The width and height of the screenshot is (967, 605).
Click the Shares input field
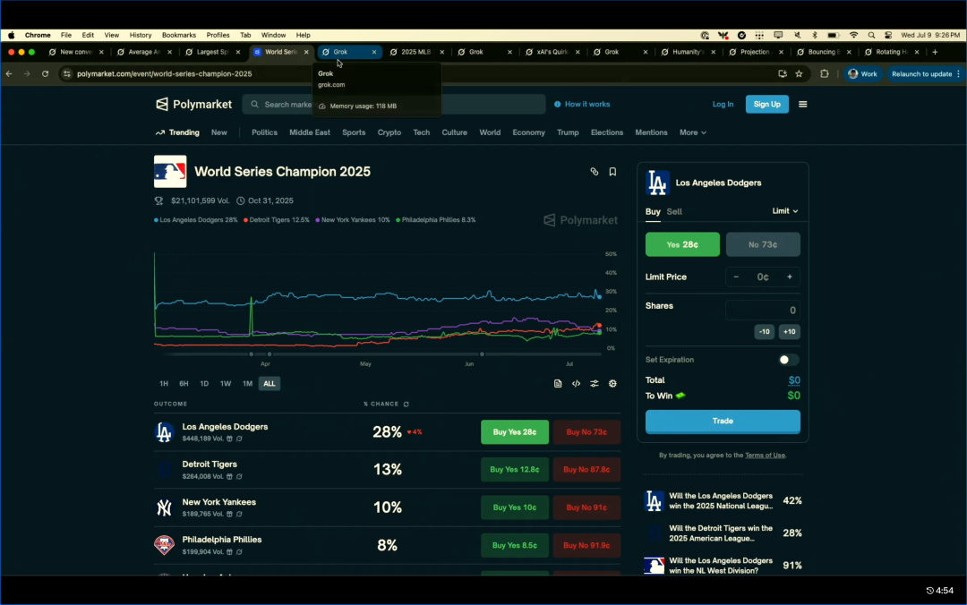762,311
